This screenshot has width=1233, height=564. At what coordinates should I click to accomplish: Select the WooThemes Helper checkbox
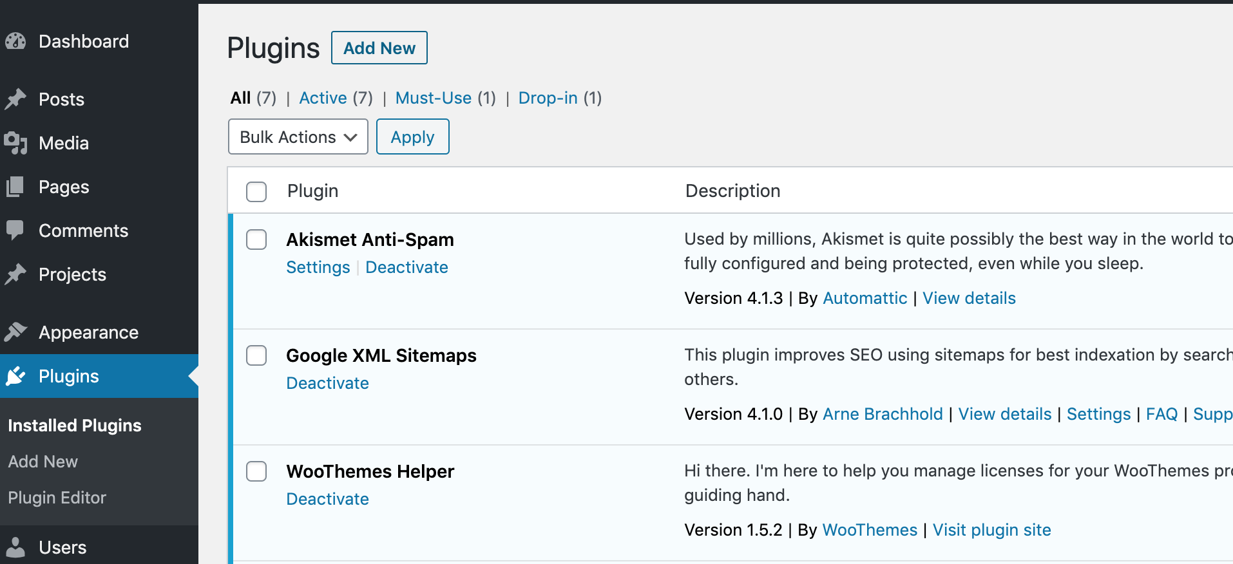pyautogui.click(x=256, y=471)
